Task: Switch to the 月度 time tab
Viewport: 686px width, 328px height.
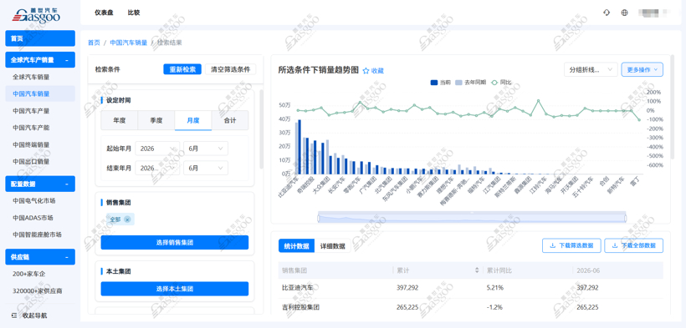Action: [x=193, y=120]
